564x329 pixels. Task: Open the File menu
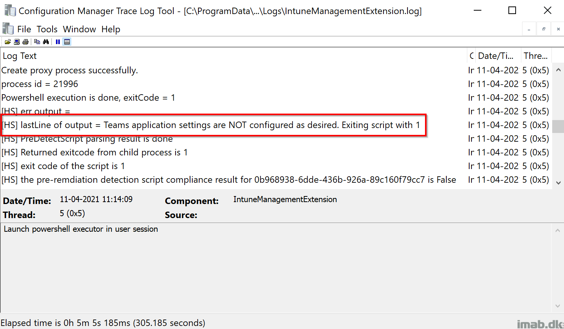[24, 29]
